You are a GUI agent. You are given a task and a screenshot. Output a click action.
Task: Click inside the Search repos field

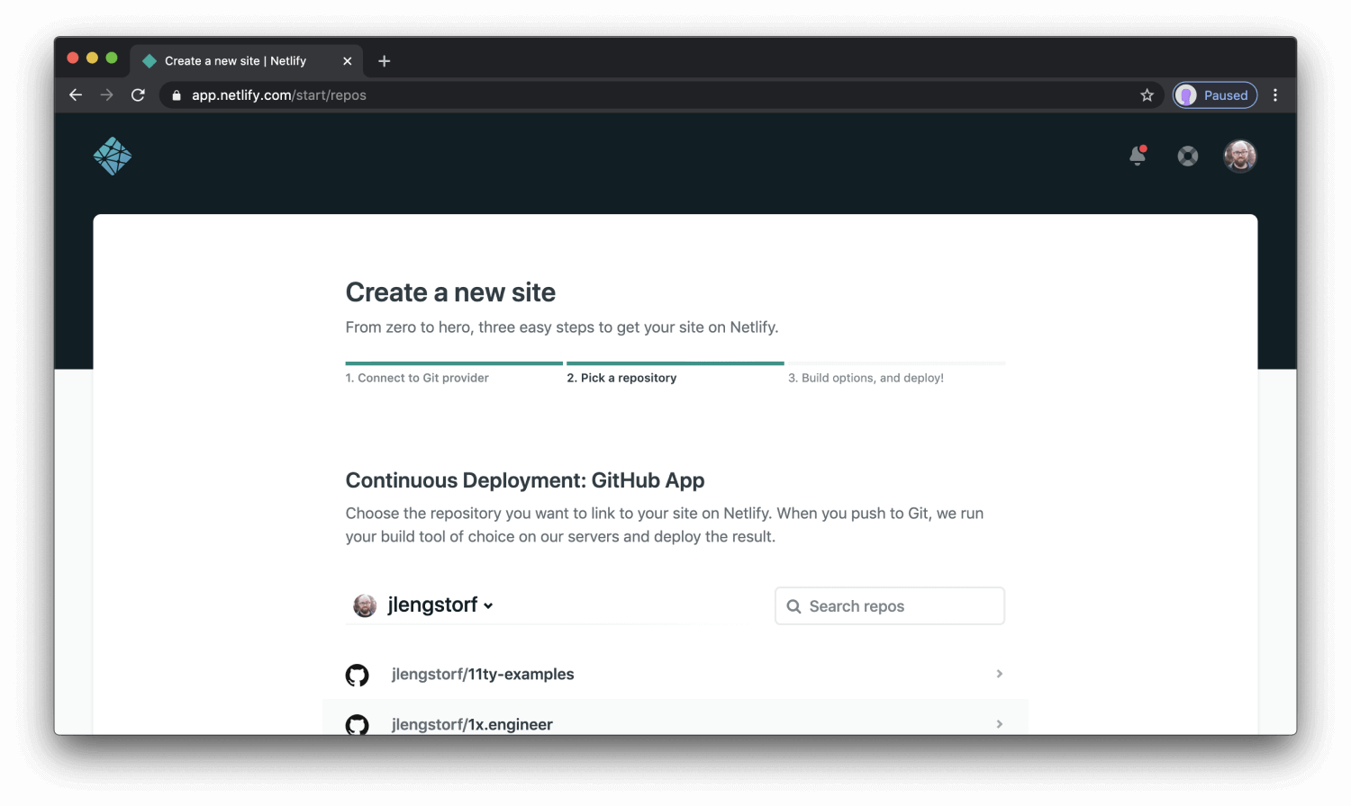click(892, 605)
